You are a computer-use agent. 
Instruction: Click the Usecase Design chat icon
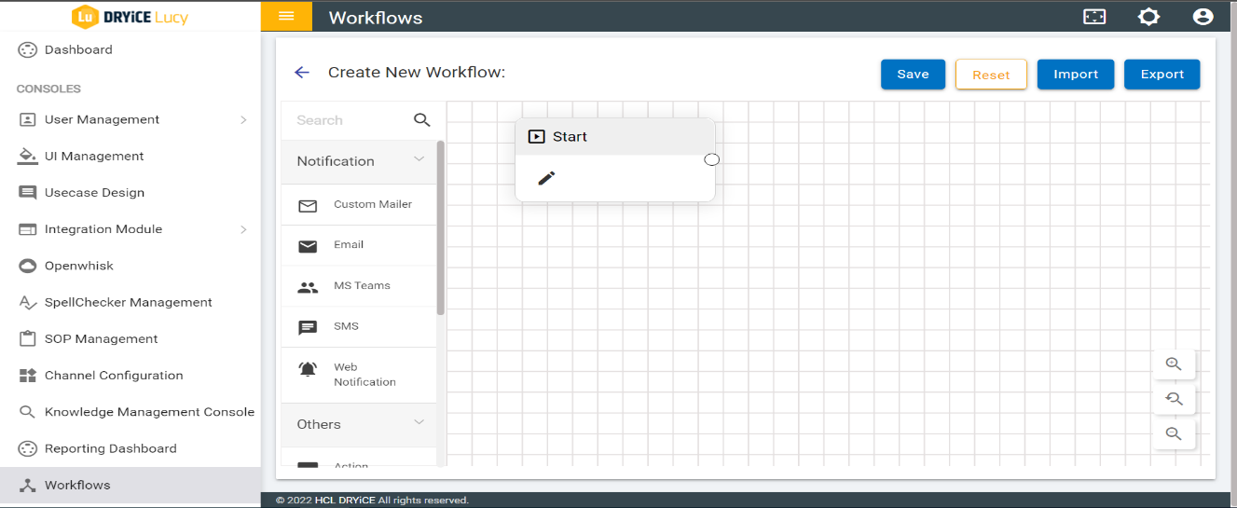[28, 193]
